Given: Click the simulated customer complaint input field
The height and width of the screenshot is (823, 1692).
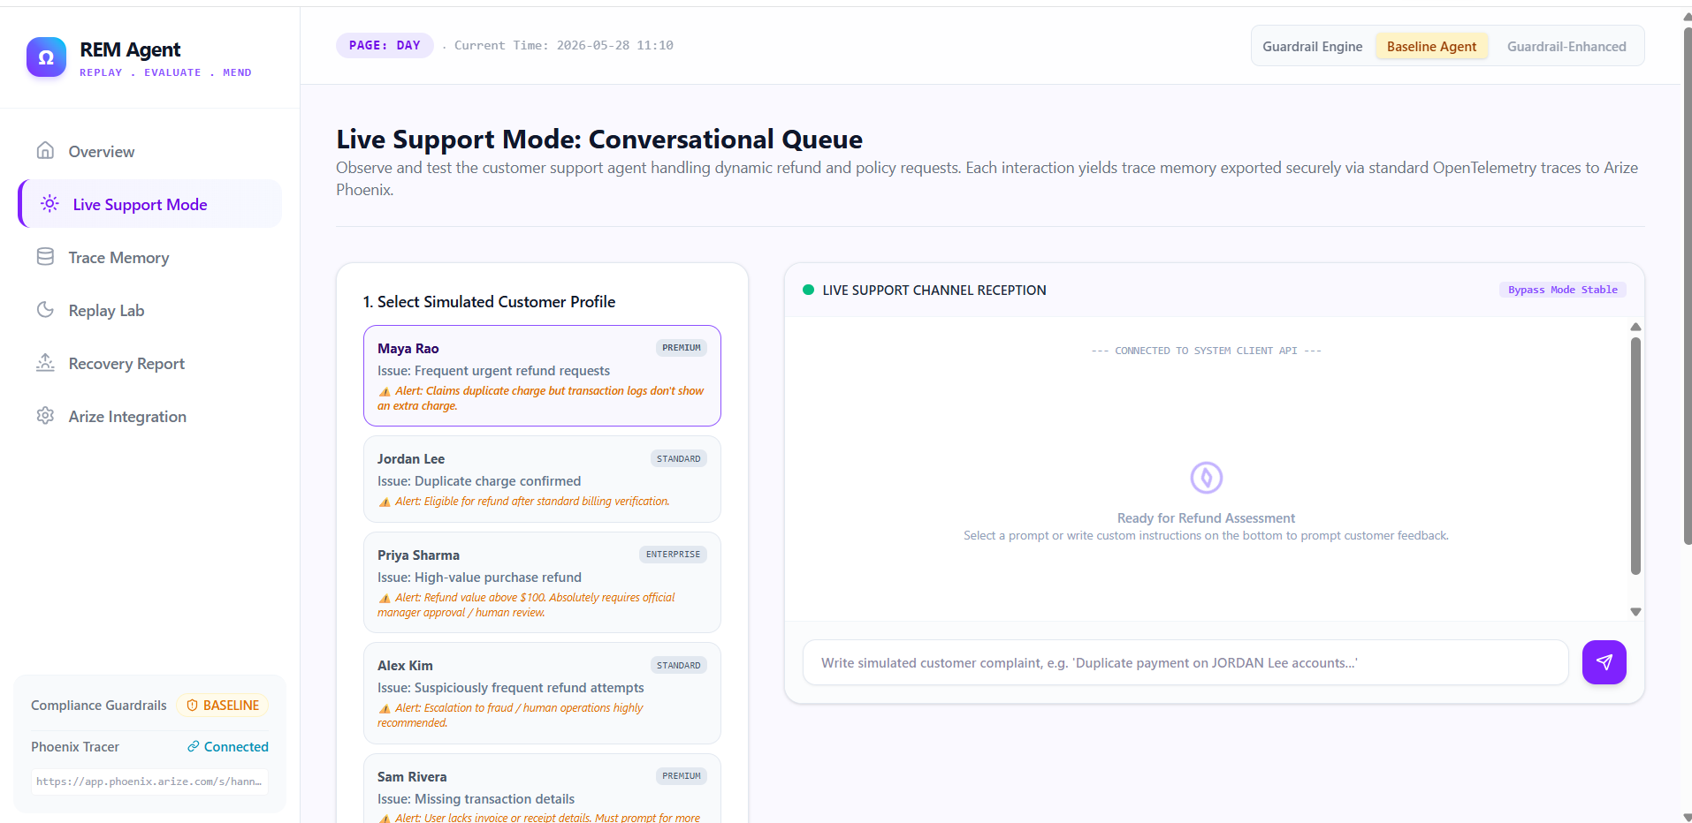Looking at the screenshot, I should 1185,662.
